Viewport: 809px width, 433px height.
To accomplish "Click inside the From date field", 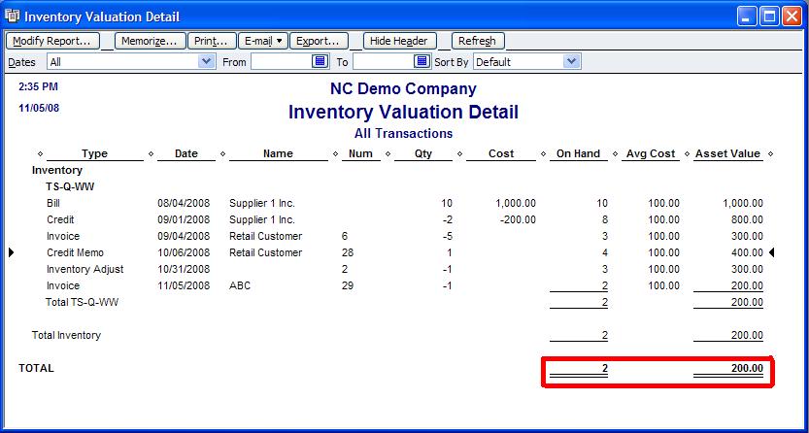I will click(281, 61).
